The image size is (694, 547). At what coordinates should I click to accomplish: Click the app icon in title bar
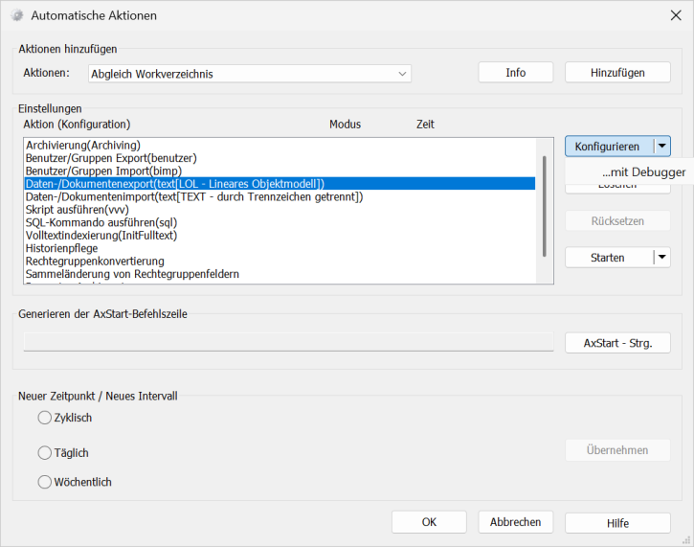tap(16, 15)
